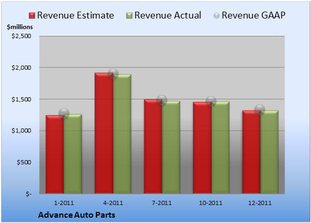Screen dimensions: 311x223
Task: Click the 7-2011 category label
Action: coord(162,203)
